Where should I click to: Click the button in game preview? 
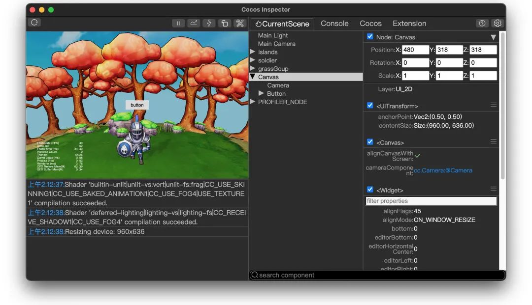pyautogui.click(x=137, y=105)
